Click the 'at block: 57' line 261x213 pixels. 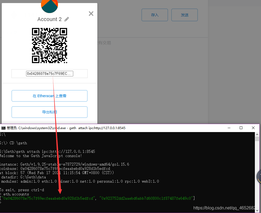(57, 173)
